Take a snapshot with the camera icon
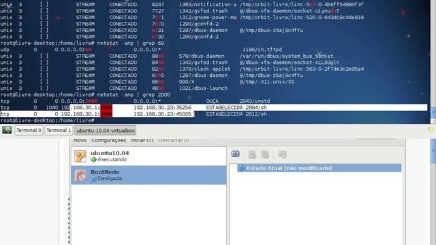 pos(235,154)
